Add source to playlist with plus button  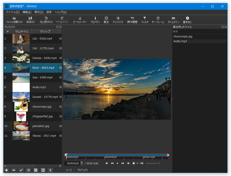[6, 170]
